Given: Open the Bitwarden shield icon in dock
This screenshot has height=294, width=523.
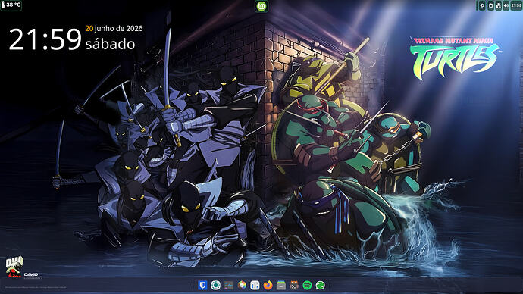Looking at the screenshot, I should [202, 286].
